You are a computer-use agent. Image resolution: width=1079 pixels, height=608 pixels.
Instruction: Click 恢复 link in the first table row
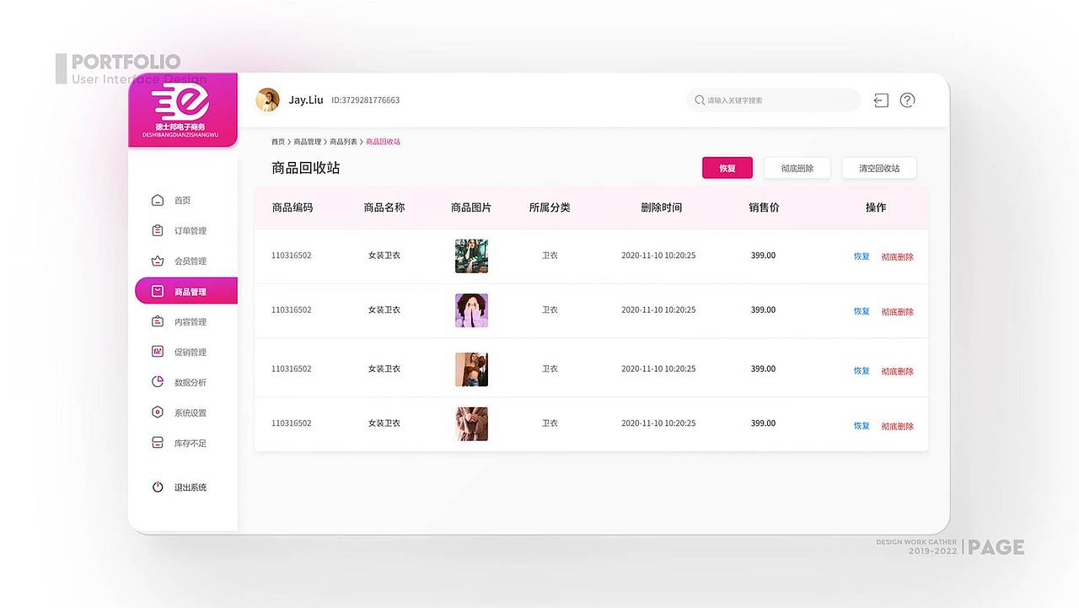click(861, 255)
